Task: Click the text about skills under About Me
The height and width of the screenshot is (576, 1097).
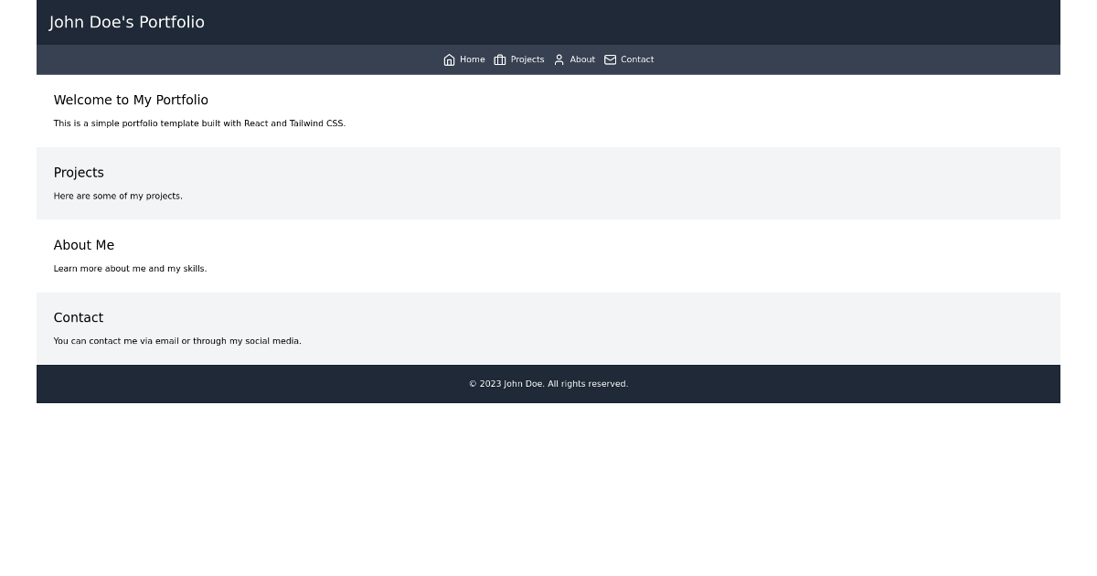Action: coord(130,269)
